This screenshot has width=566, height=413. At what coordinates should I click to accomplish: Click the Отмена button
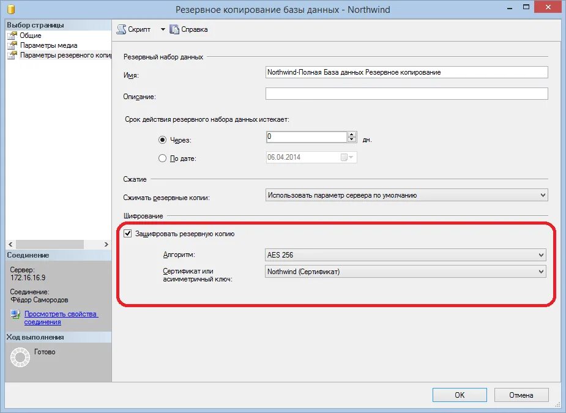pos(521,395)
